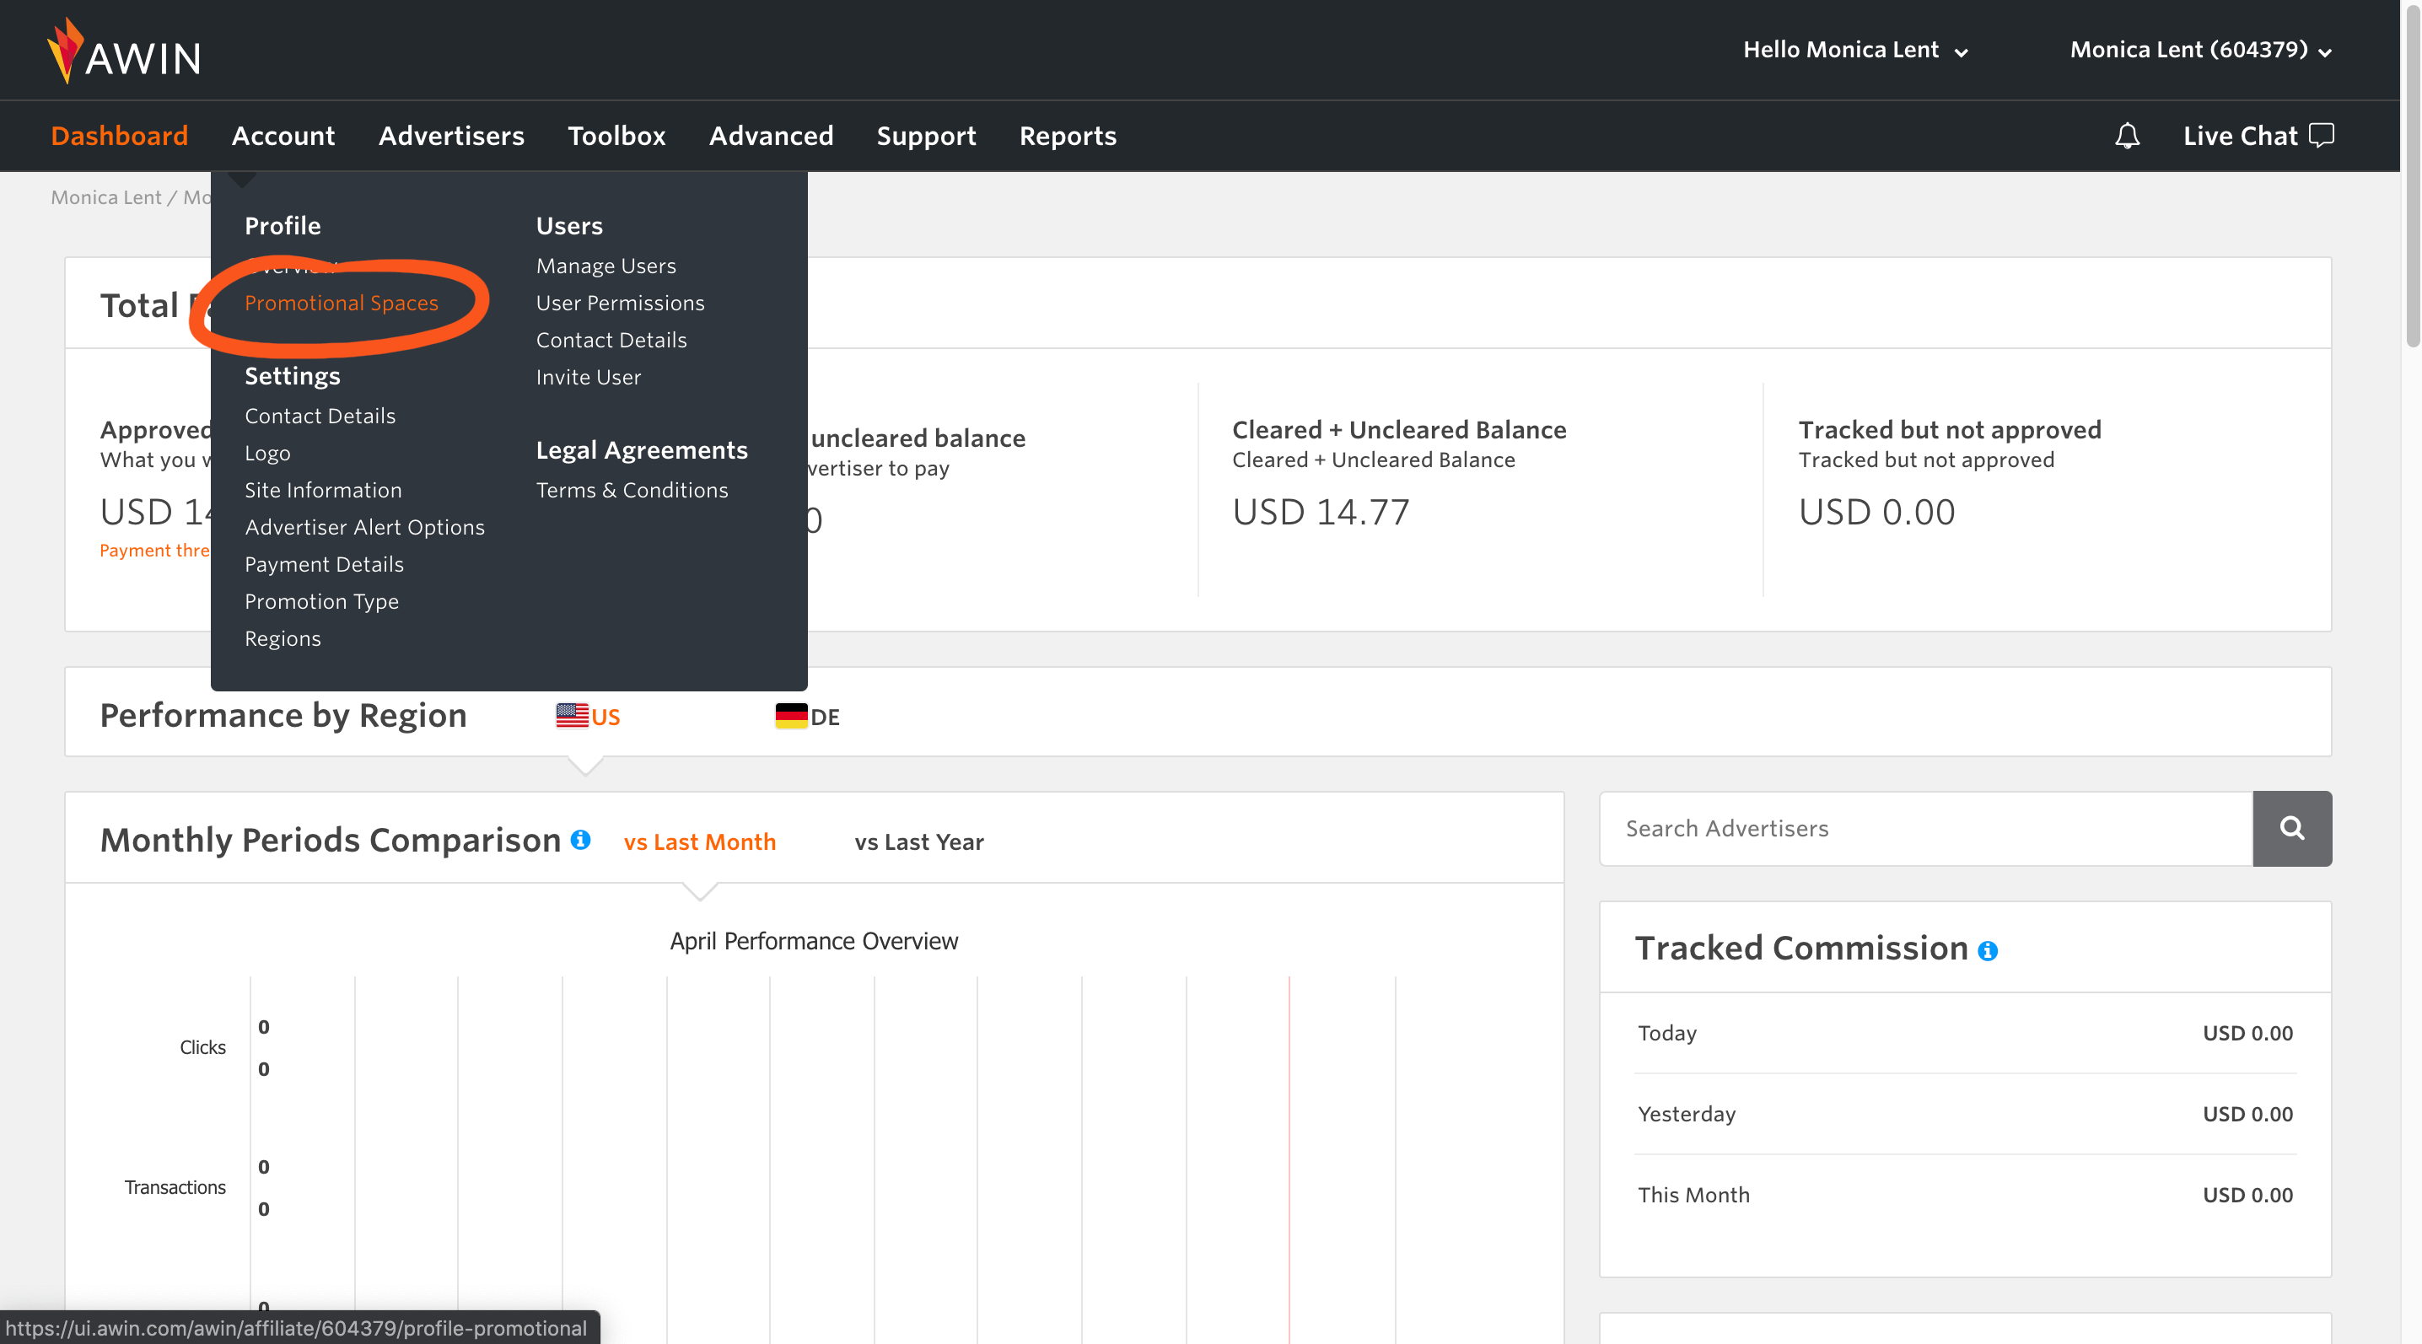Open the Support menu

(x=926, y=137)
